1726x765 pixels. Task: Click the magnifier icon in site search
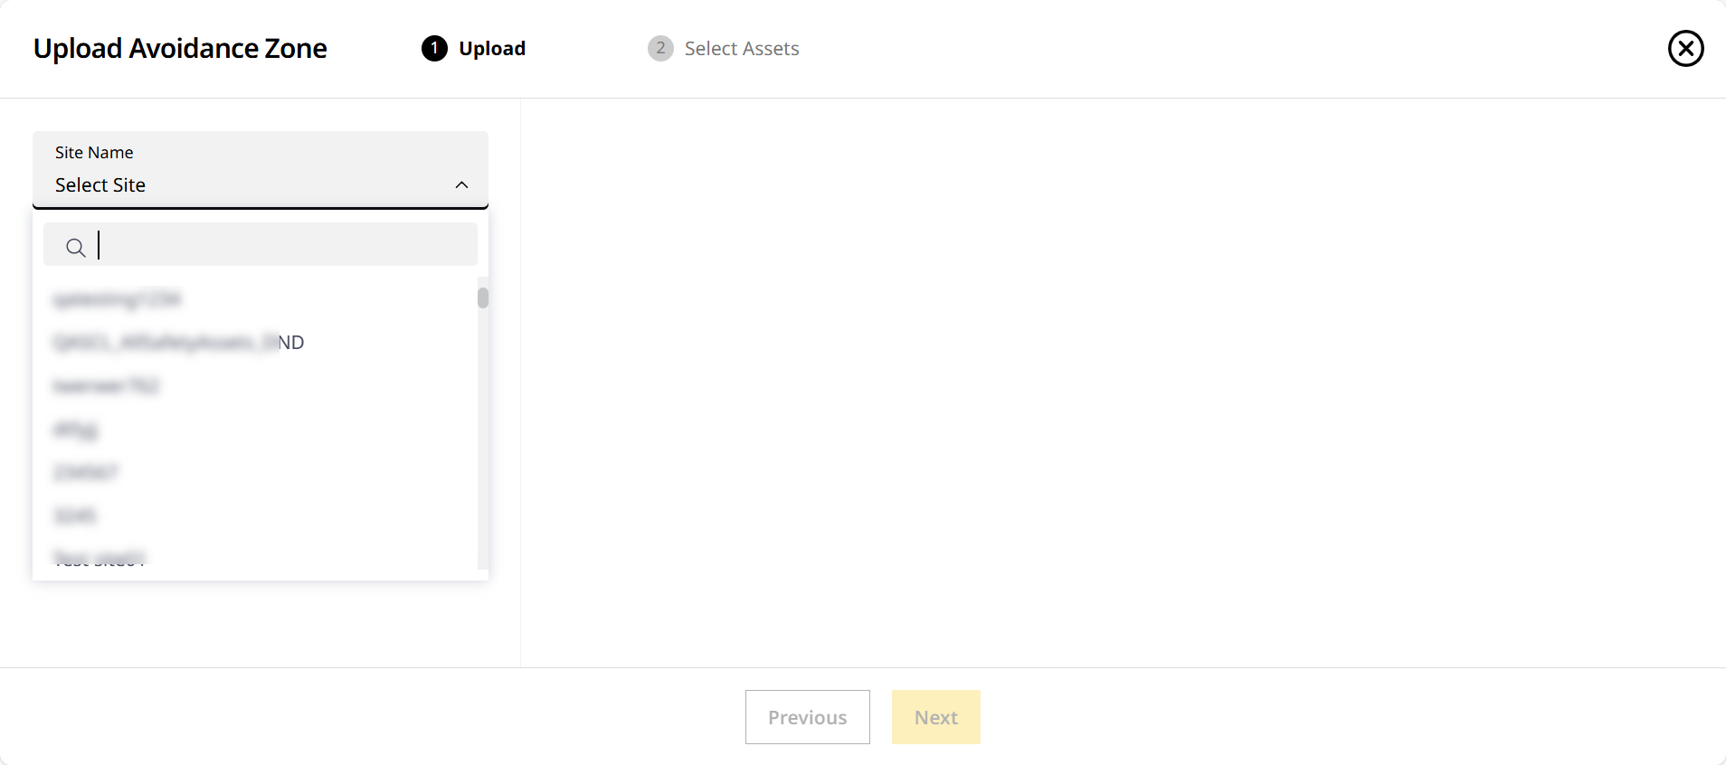click(76, 247)
